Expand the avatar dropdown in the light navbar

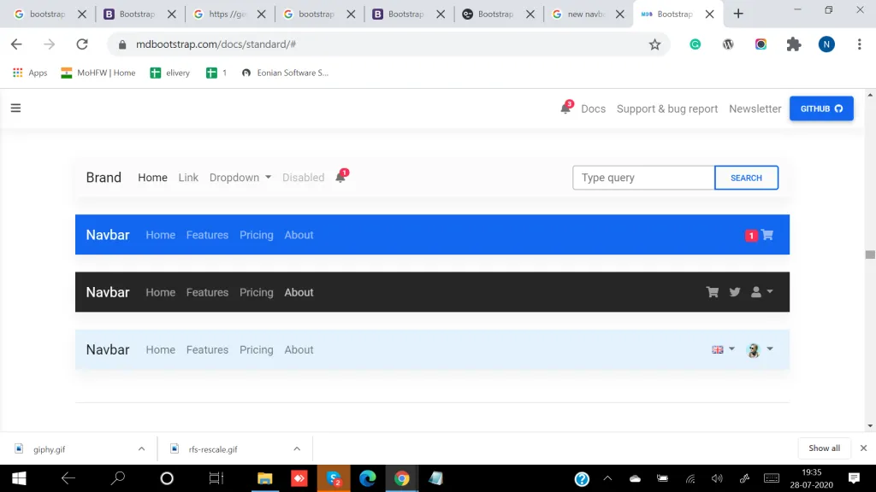tap(771, 349)
